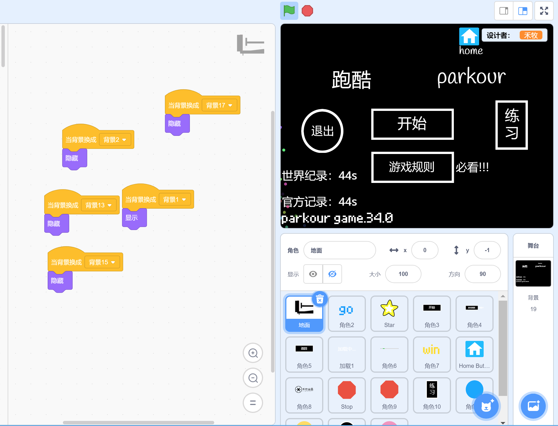Select the 角色6 sprite

389,355
